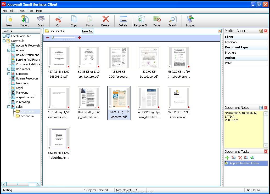Close the Document Notes panel
This screenshot has width=270, height=194.
coord(266,108)
